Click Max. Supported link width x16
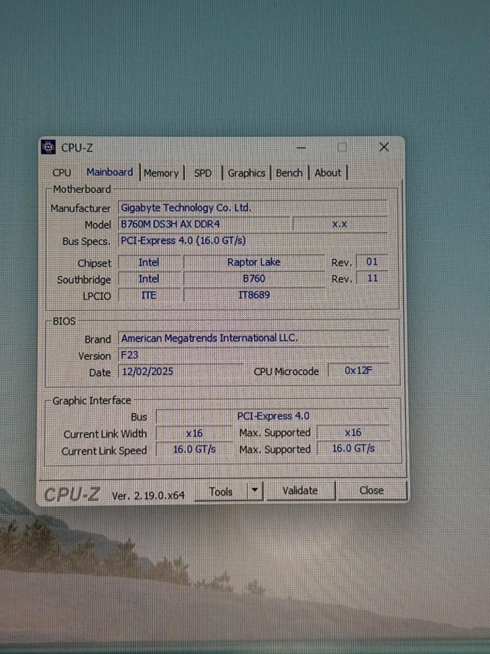 coord(353,432)
